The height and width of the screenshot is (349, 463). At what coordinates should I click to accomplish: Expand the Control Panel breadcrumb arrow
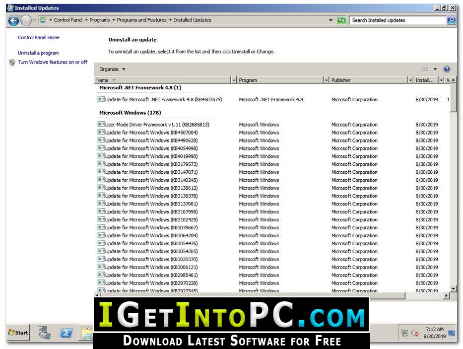(86, 20)
